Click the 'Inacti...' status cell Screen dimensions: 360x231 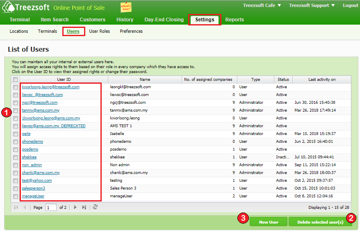(x=283, y=157)
